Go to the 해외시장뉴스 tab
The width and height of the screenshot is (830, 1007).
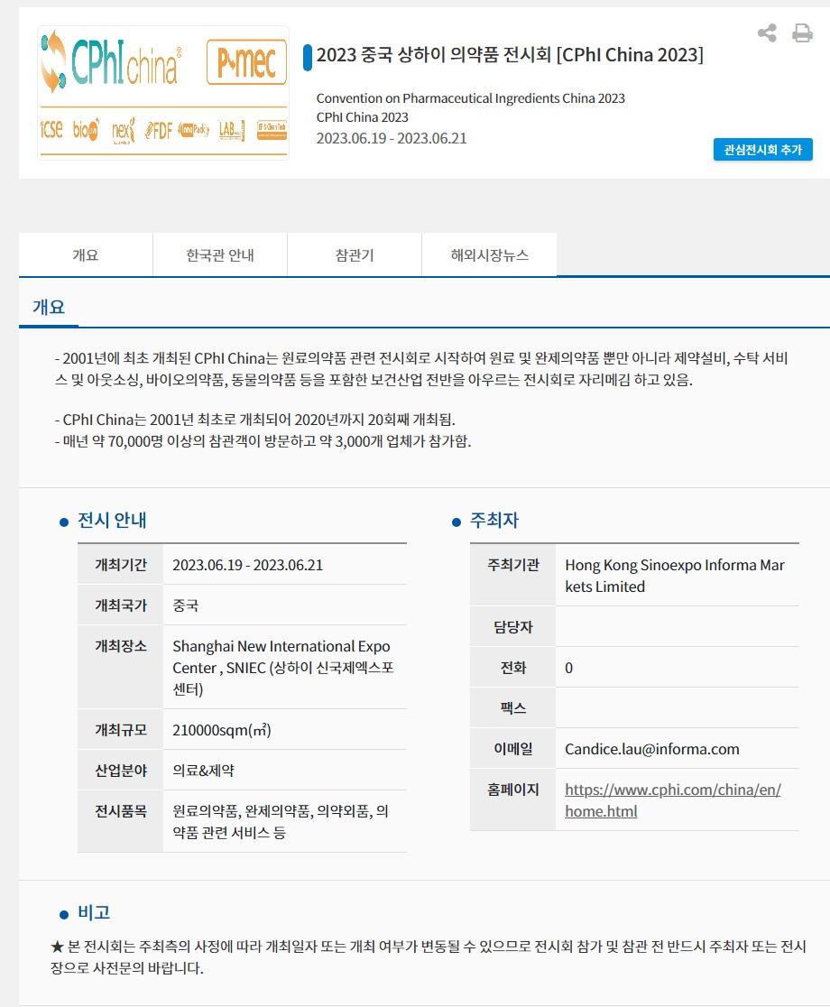click(489, 255)
